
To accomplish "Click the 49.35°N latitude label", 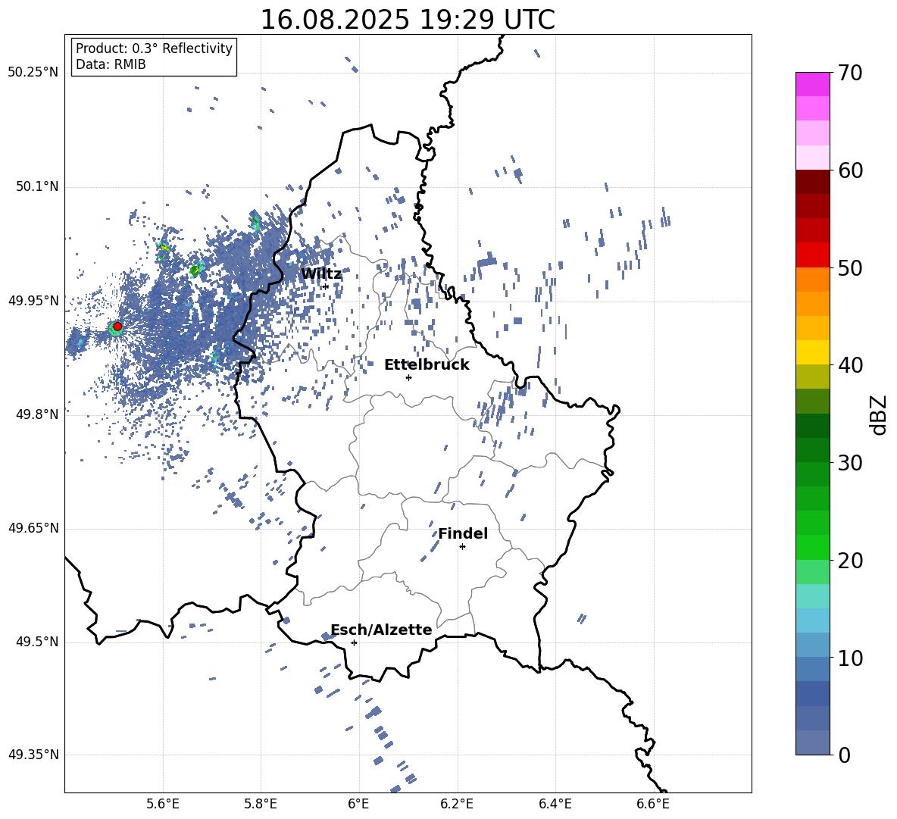I will pos(33,755).
